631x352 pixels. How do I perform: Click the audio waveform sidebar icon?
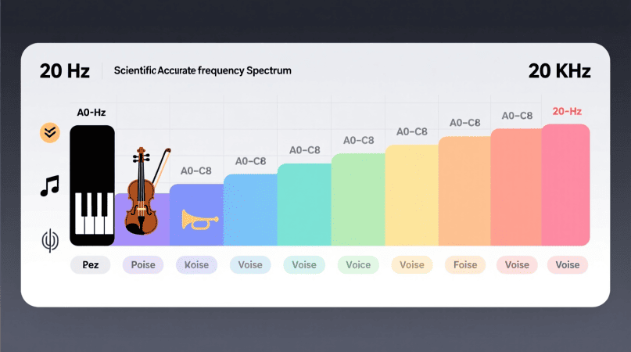point(50,241)
